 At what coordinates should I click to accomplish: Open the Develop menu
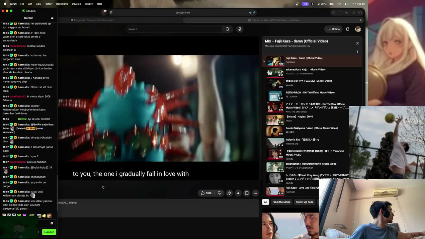[x=76, y=4]
